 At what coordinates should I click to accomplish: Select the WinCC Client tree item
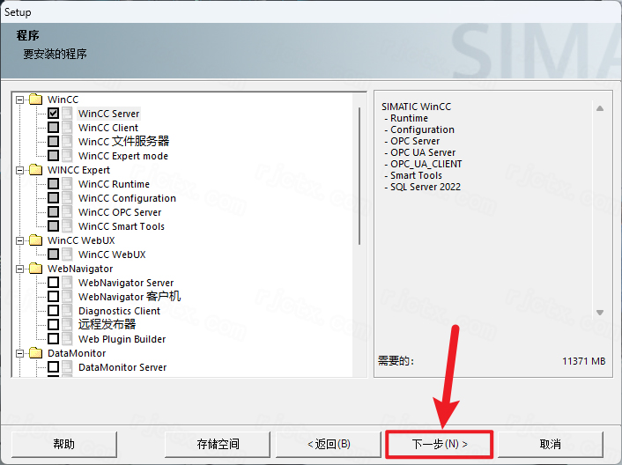point(107,128)
